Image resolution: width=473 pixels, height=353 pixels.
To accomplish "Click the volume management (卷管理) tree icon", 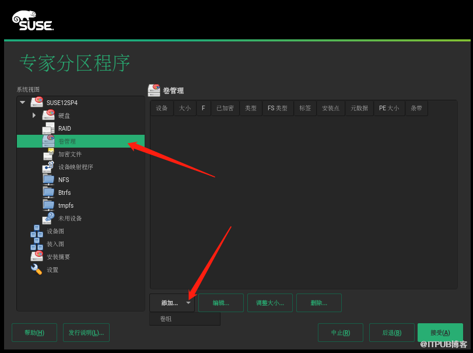I will pyautogui.click(x=48, y=141).
